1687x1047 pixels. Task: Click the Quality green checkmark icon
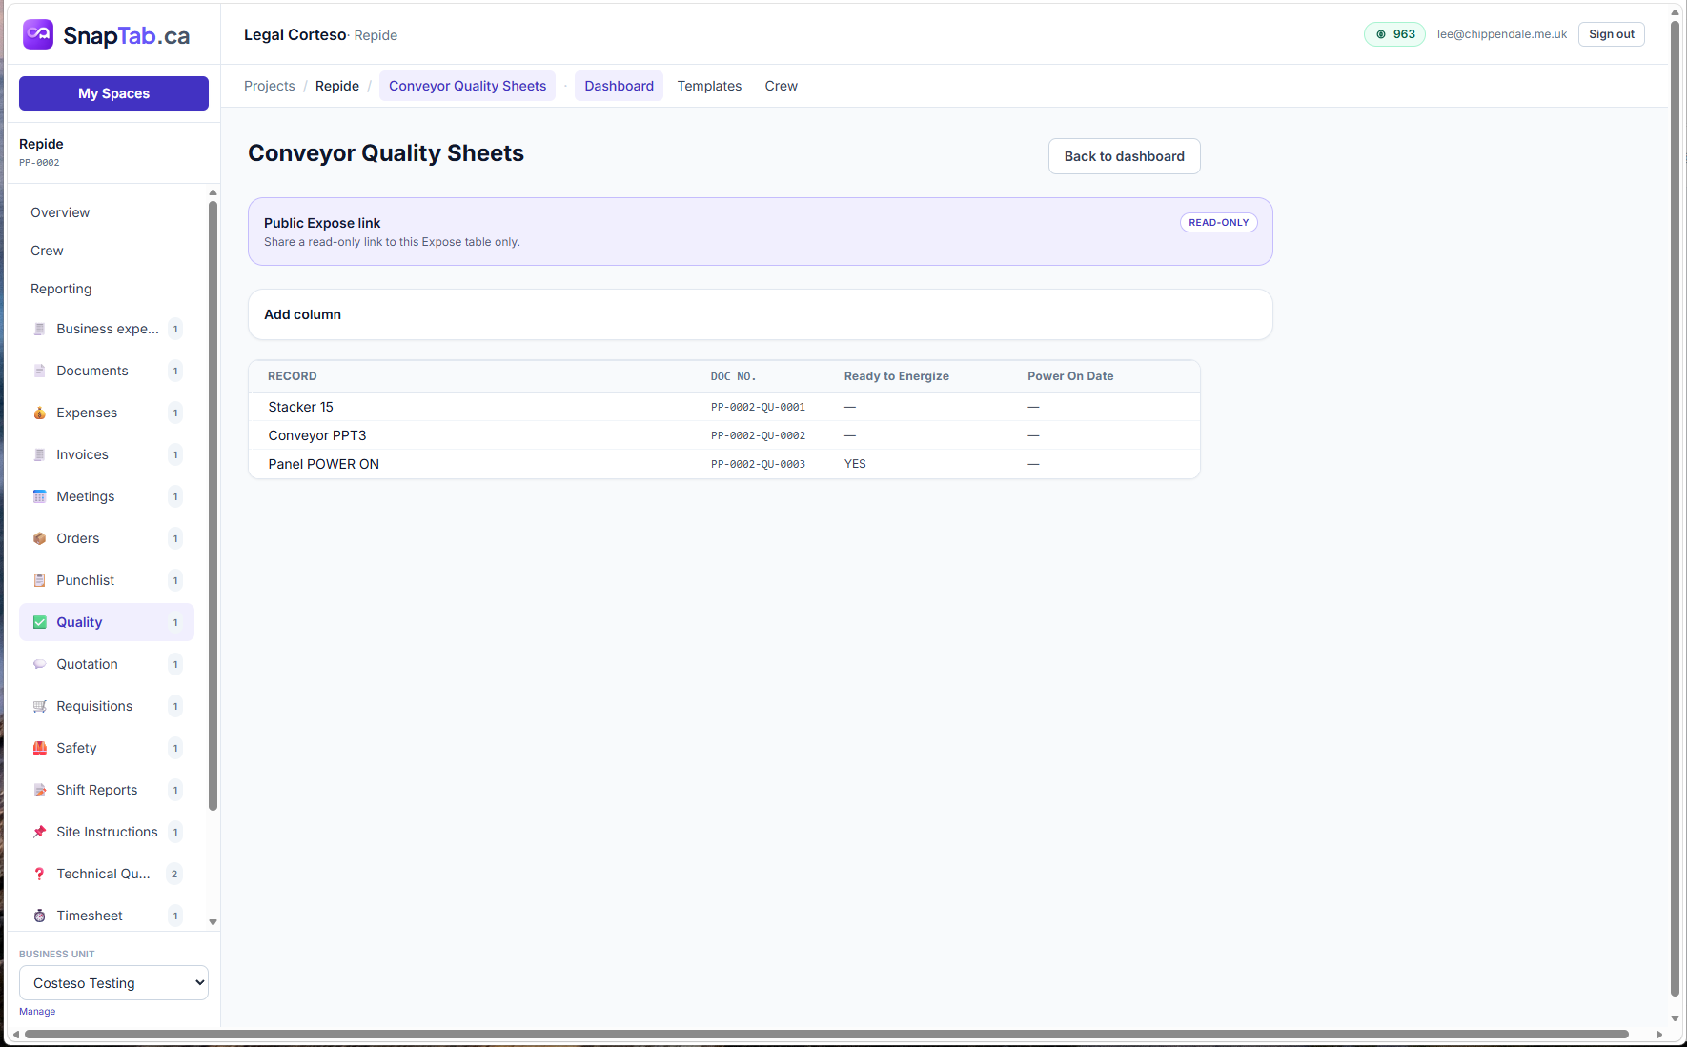(39, 622)
